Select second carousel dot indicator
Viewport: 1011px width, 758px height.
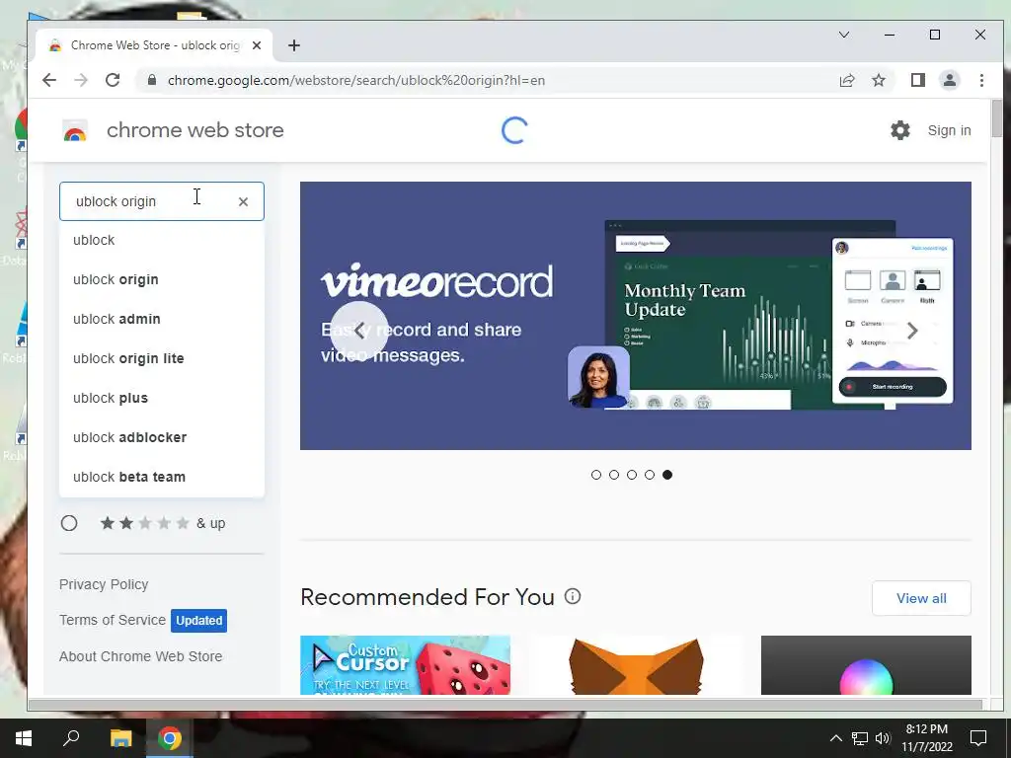pyautogui.click(x=614, y=475)
